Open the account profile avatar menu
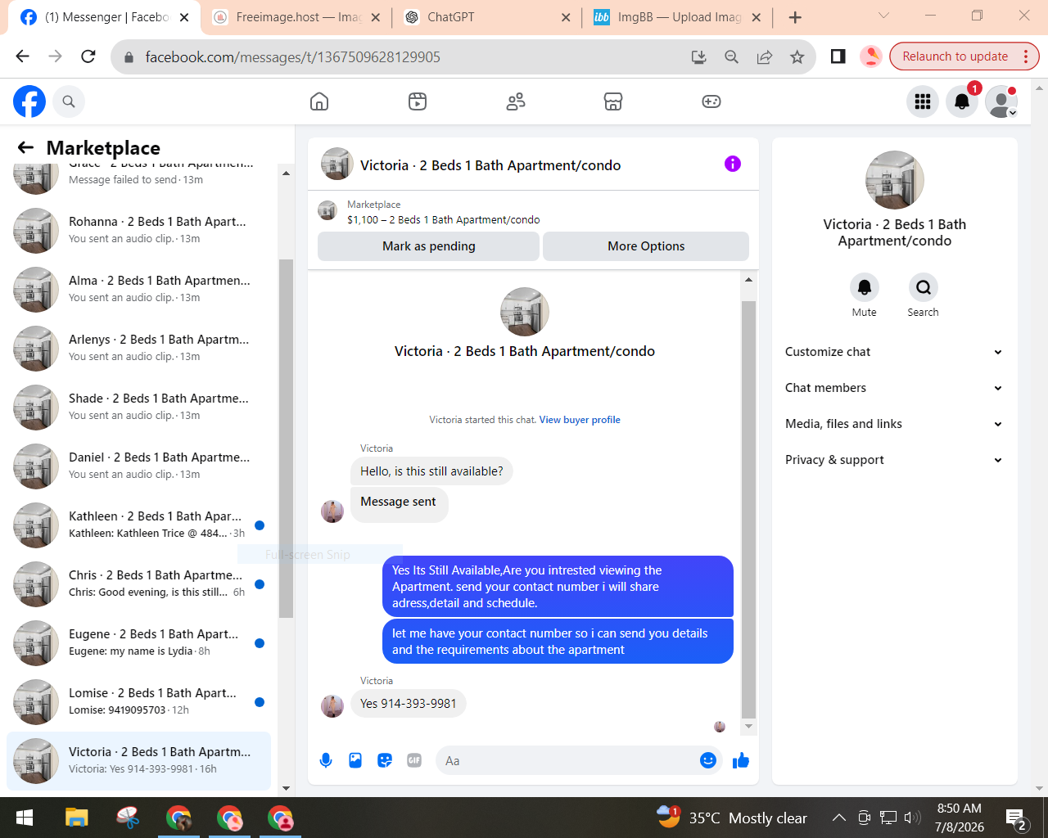The height and width of the screenshot is (838, 1048). click(1001, 101)
